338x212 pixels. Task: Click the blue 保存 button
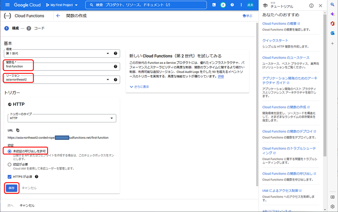click(x=12, y=188)
